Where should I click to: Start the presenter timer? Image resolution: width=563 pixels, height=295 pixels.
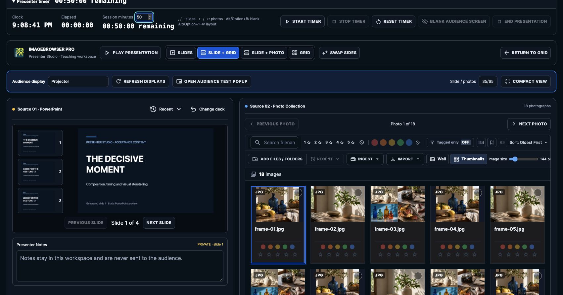tap(303, 21)
